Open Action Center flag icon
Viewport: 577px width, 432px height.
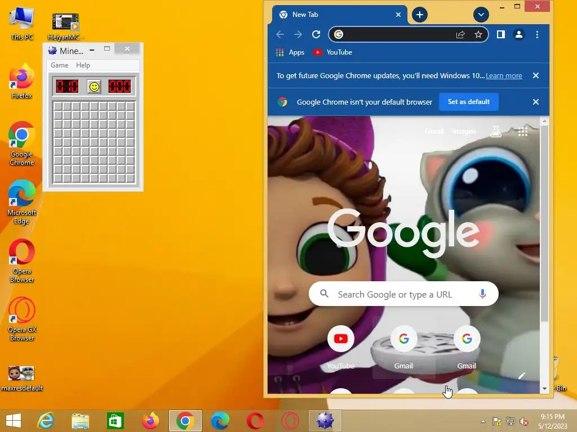point(496,421)
